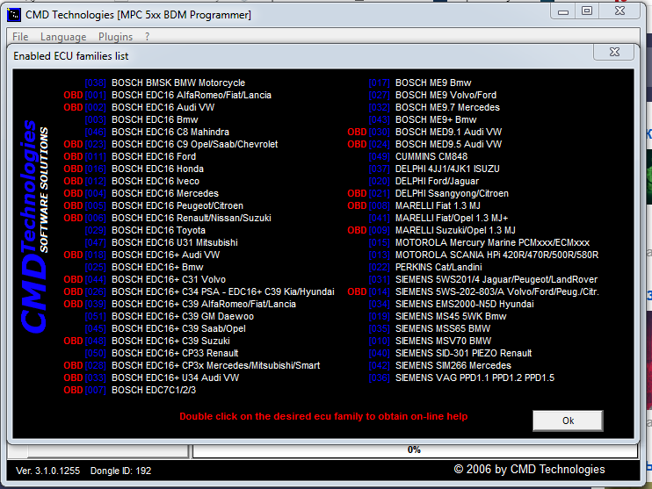Choose MOTOROLA Mercury Marine PCMxxx/ECMxxx
The height and width of the screenshot is (489, 652).
click(x=492, y=242)
